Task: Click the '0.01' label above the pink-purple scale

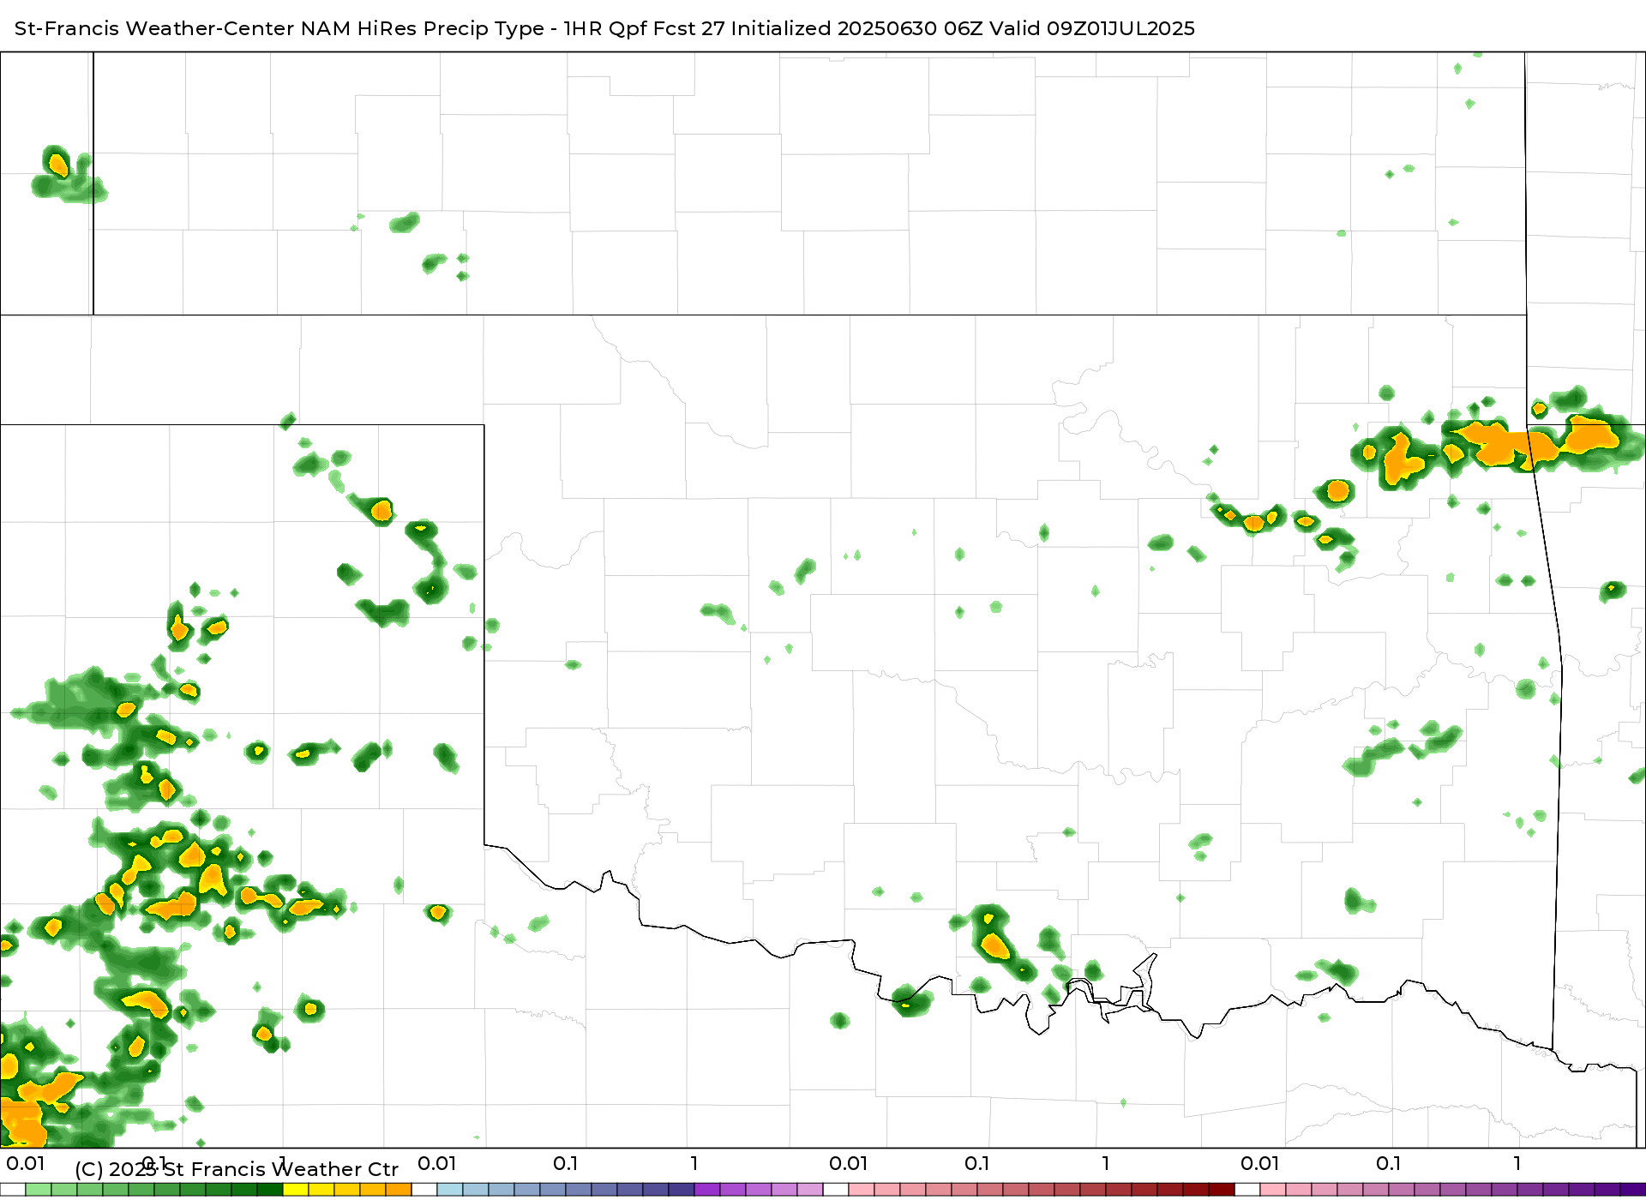Action: pos(1260,1163)
